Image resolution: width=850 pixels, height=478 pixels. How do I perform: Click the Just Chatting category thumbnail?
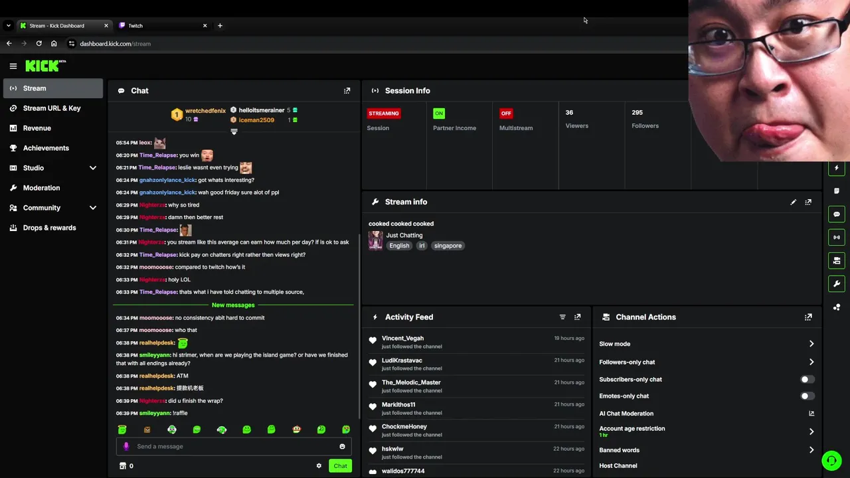(x=376, y=240)
